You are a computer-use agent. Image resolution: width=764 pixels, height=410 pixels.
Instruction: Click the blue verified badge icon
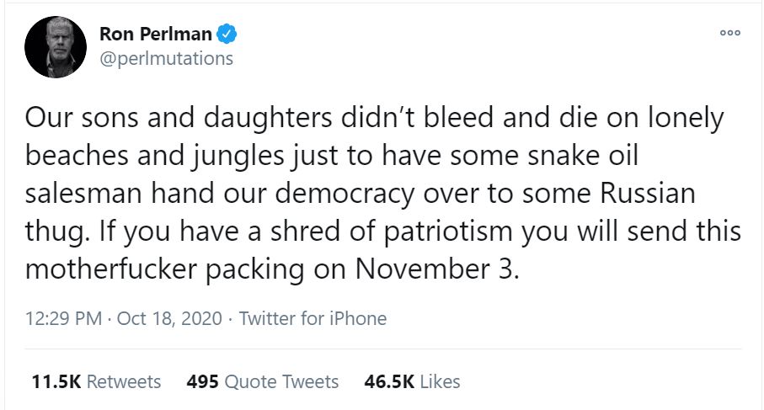tap(227, 35)
